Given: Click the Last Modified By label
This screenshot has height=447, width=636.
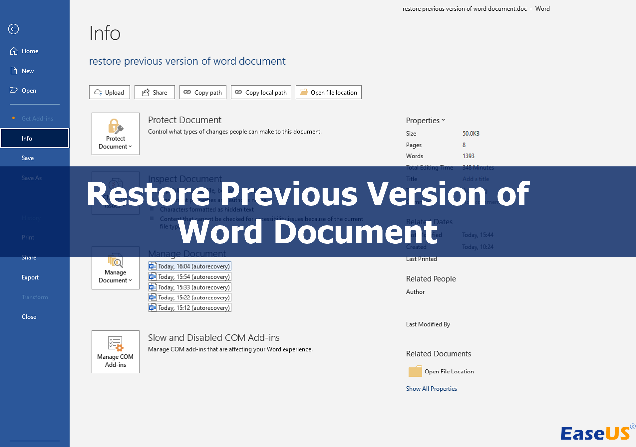Looking at the screenshot, I should pyautogui.click(x=428, y=324).
